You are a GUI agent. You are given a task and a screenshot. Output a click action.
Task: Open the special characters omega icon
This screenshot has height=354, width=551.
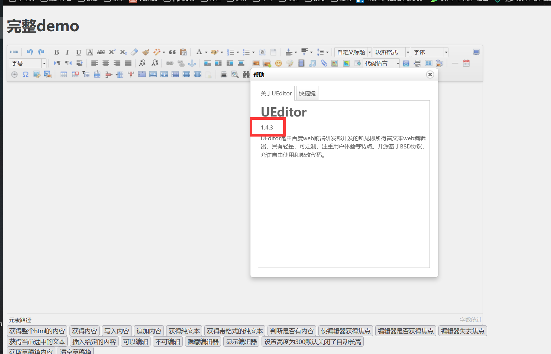pyautogui.click(x=25, y=75)
